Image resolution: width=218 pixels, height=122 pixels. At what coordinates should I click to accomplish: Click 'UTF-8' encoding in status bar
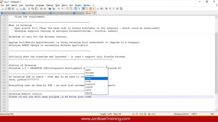(x=194, y=114)
